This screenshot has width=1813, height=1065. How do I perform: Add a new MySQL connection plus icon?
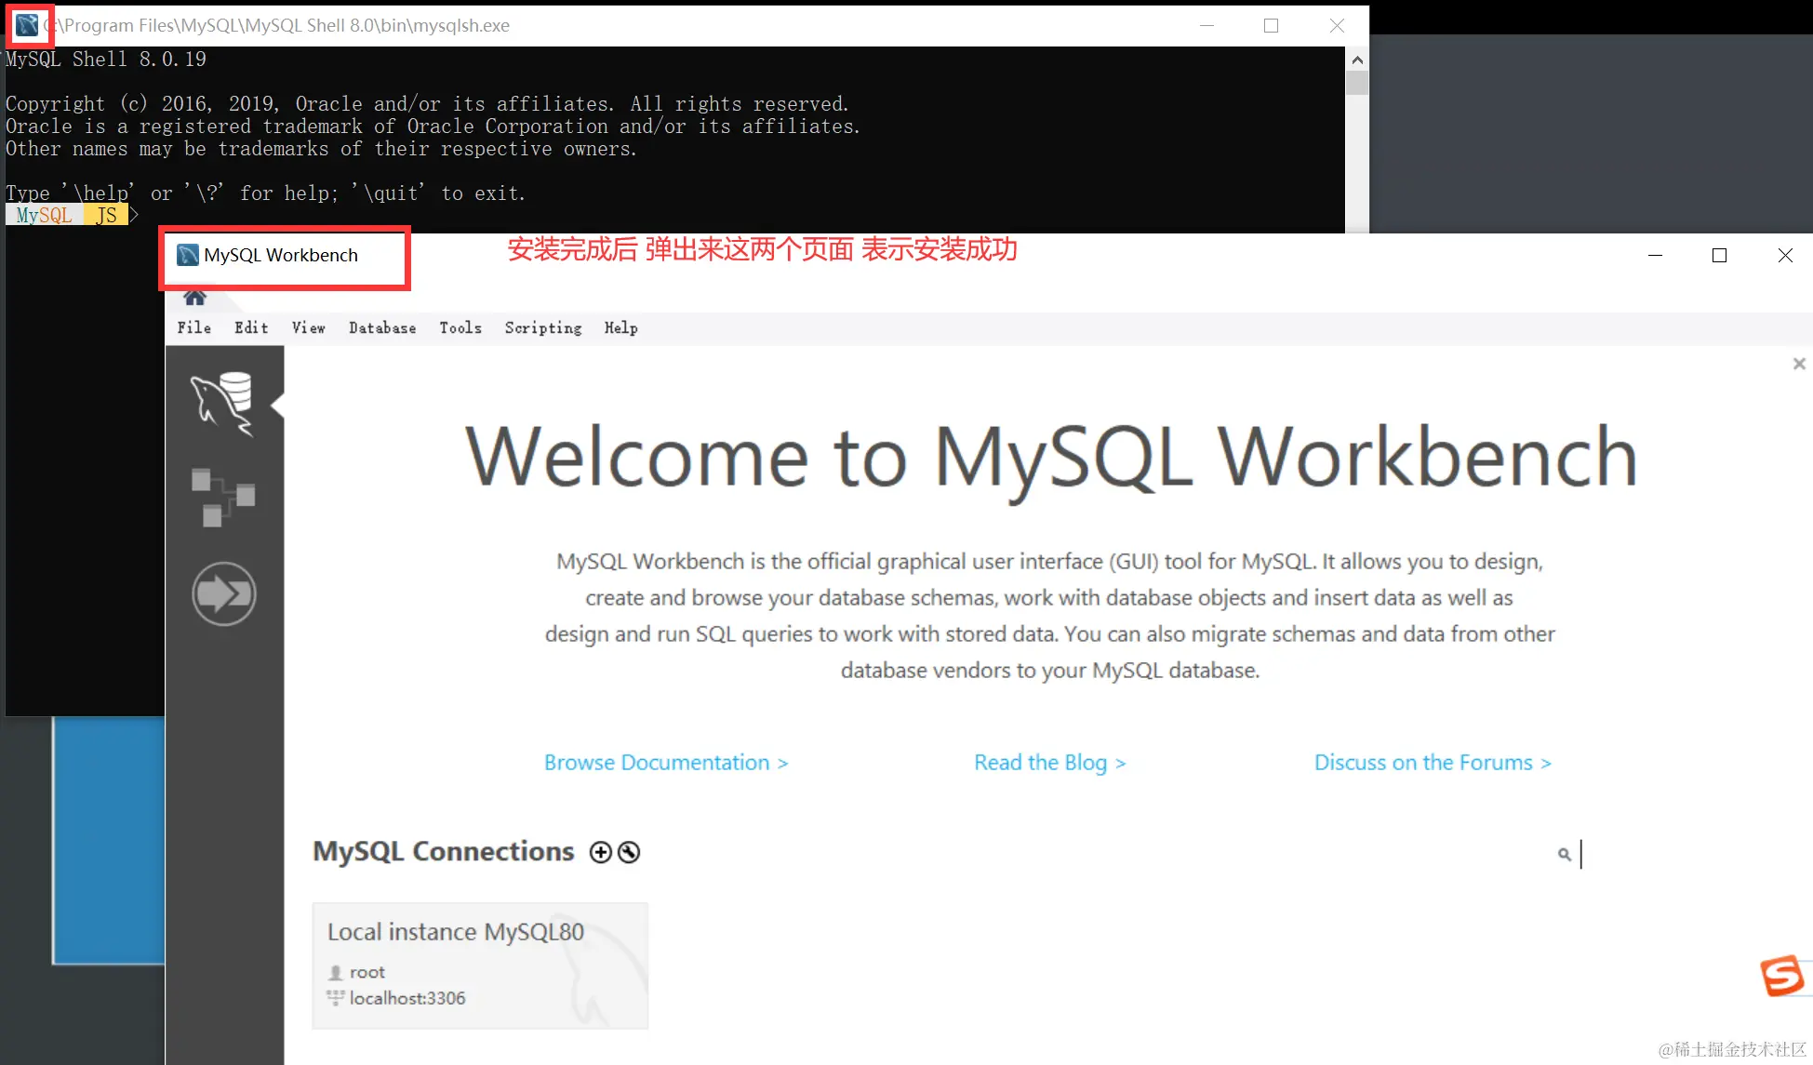tap(601, 852)
